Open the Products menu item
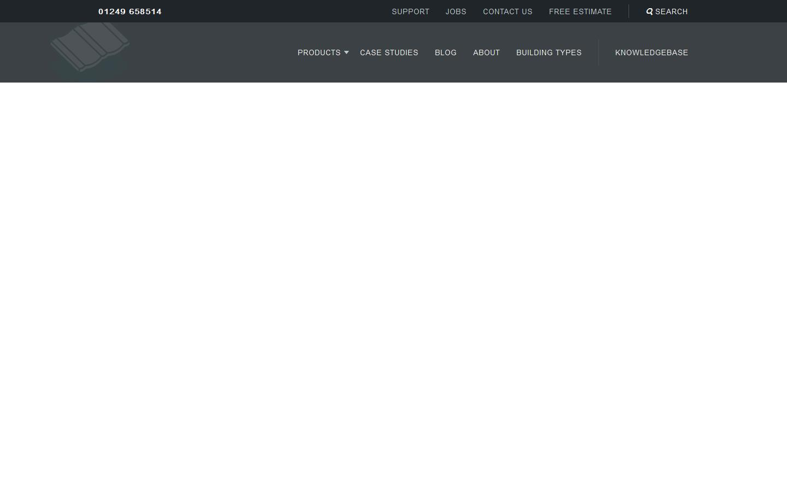The height and width of the screenshot is (492, 787). click(319, 52)
